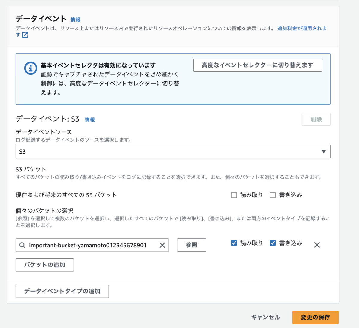The width and height of the screenshot is (359, 328).
Task: Click the 個々のバケットの選択 label
Action: pyautogui.click(x=45, y=211)
